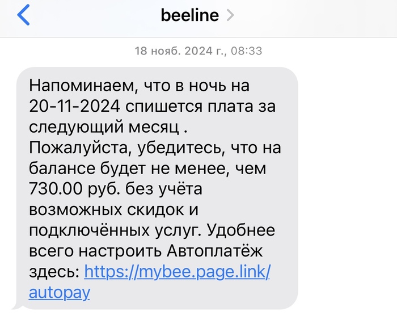Click the word "здесь:" before the link

54,272
